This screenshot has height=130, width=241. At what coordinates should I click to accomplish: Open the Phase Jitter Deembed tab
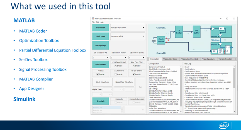189,59
